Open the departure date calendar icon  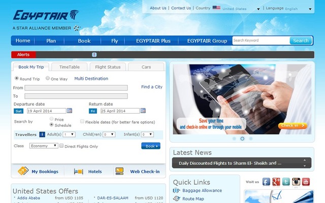coord(70,111)
